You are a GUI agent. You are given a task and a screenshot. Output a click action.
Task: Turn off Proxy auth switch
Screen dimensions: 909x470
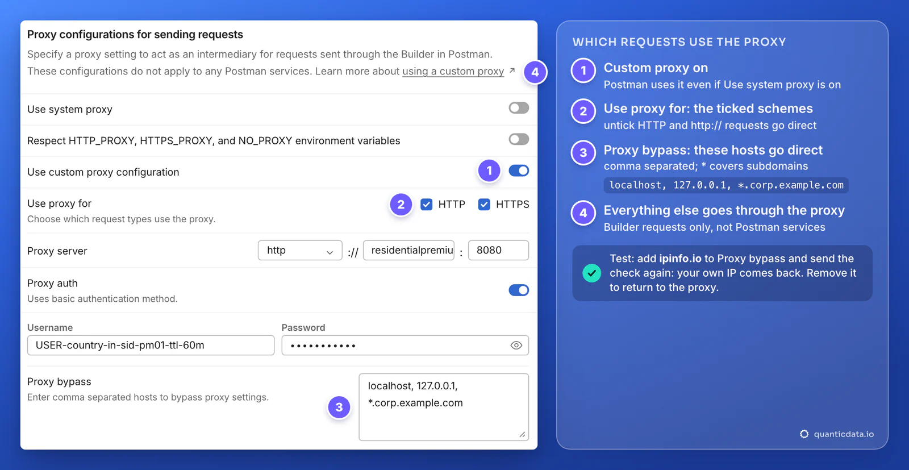[x=519, y=290]
